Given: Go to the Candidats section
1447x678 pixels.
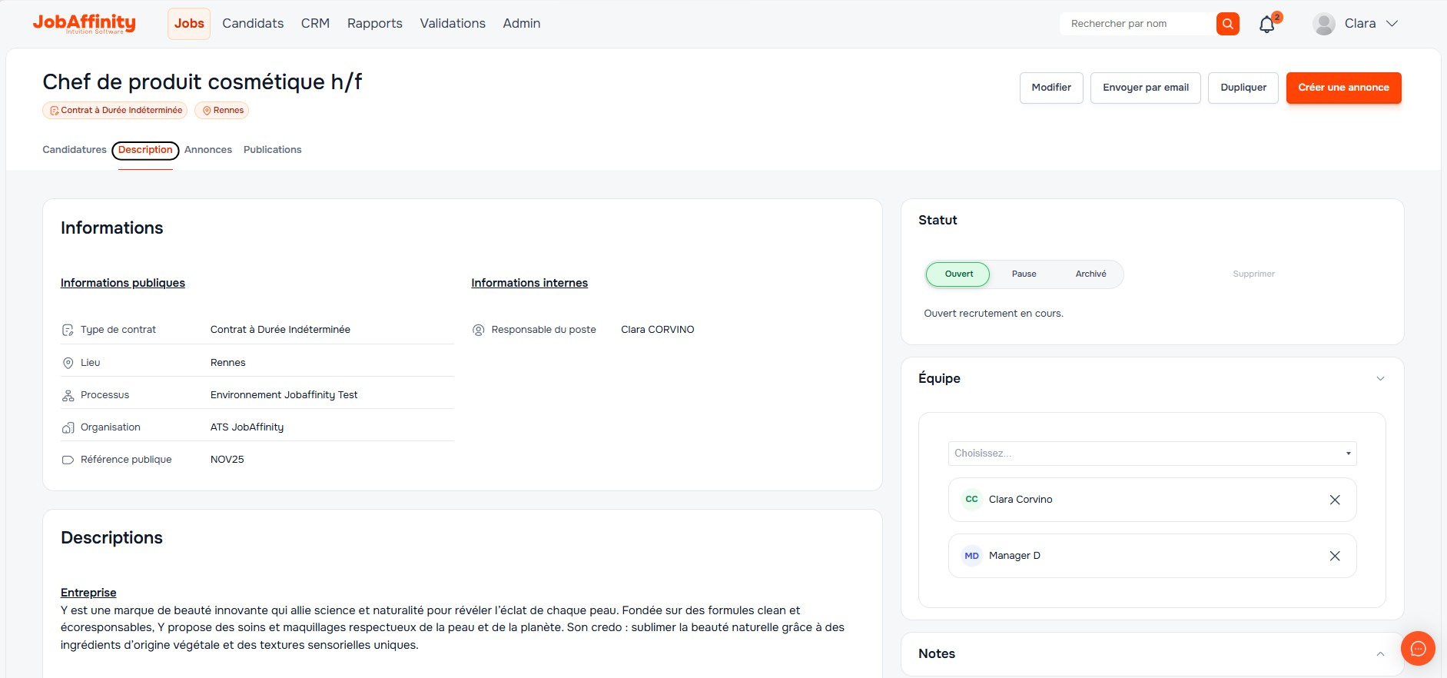Looking at the screenshot, I should coord(253,24).
